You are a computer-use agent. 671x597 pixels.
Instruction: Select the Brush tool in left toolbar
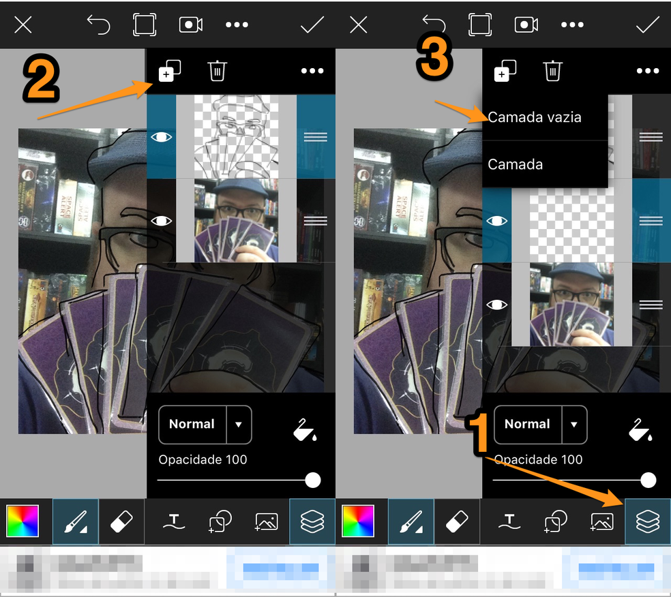click(75, 521)
